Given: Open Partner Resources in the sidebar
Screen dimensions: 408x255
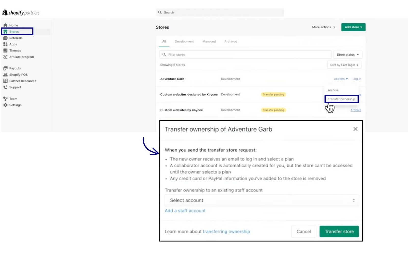Looking at the screenshot, I should [x=23, y=81].
